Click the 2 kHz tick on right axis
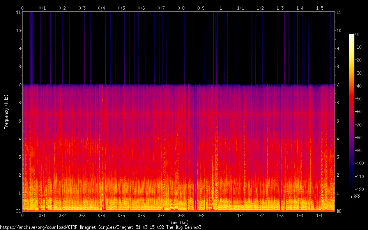Viewport: 368px width, 230px height. (x=338, y=175)
